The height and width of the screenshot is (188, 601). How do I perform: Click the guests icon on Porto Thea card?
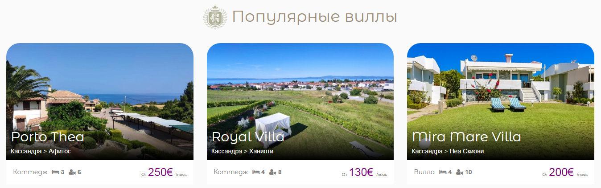click(72, 172)
